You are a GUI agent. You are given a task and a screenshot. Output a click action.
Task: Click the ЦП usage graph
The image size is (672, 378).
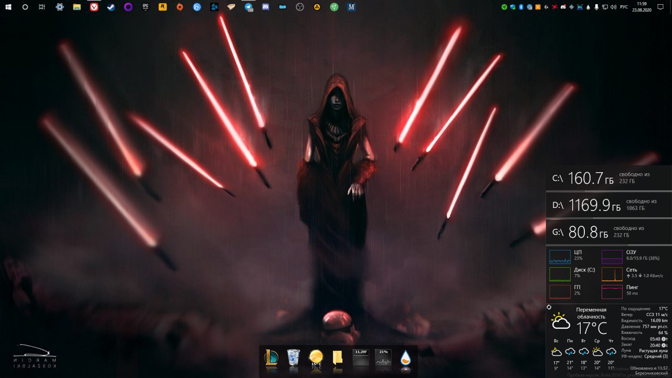pos(560,257)
